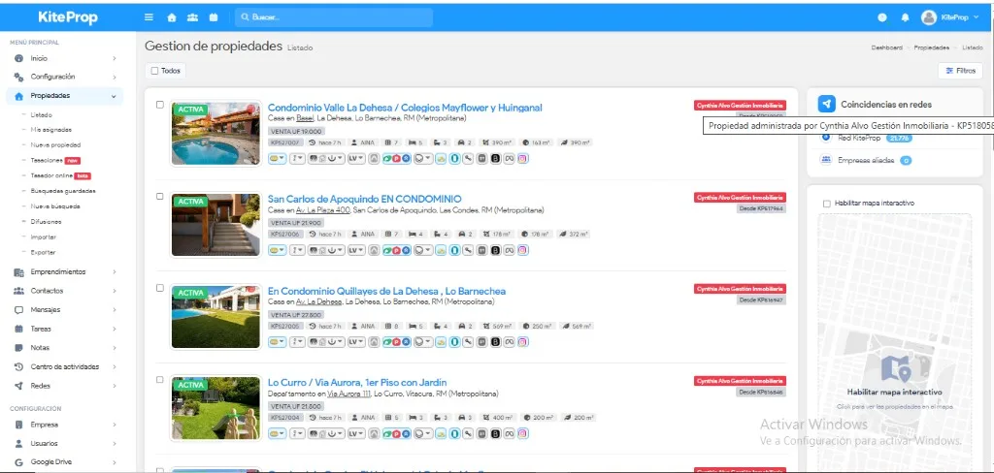Image resolution: width=994 pixels, height=473 pixels.
Task: Select checkbox for Condominio Quillayes de La Dehesa
Action: point(160,288)
